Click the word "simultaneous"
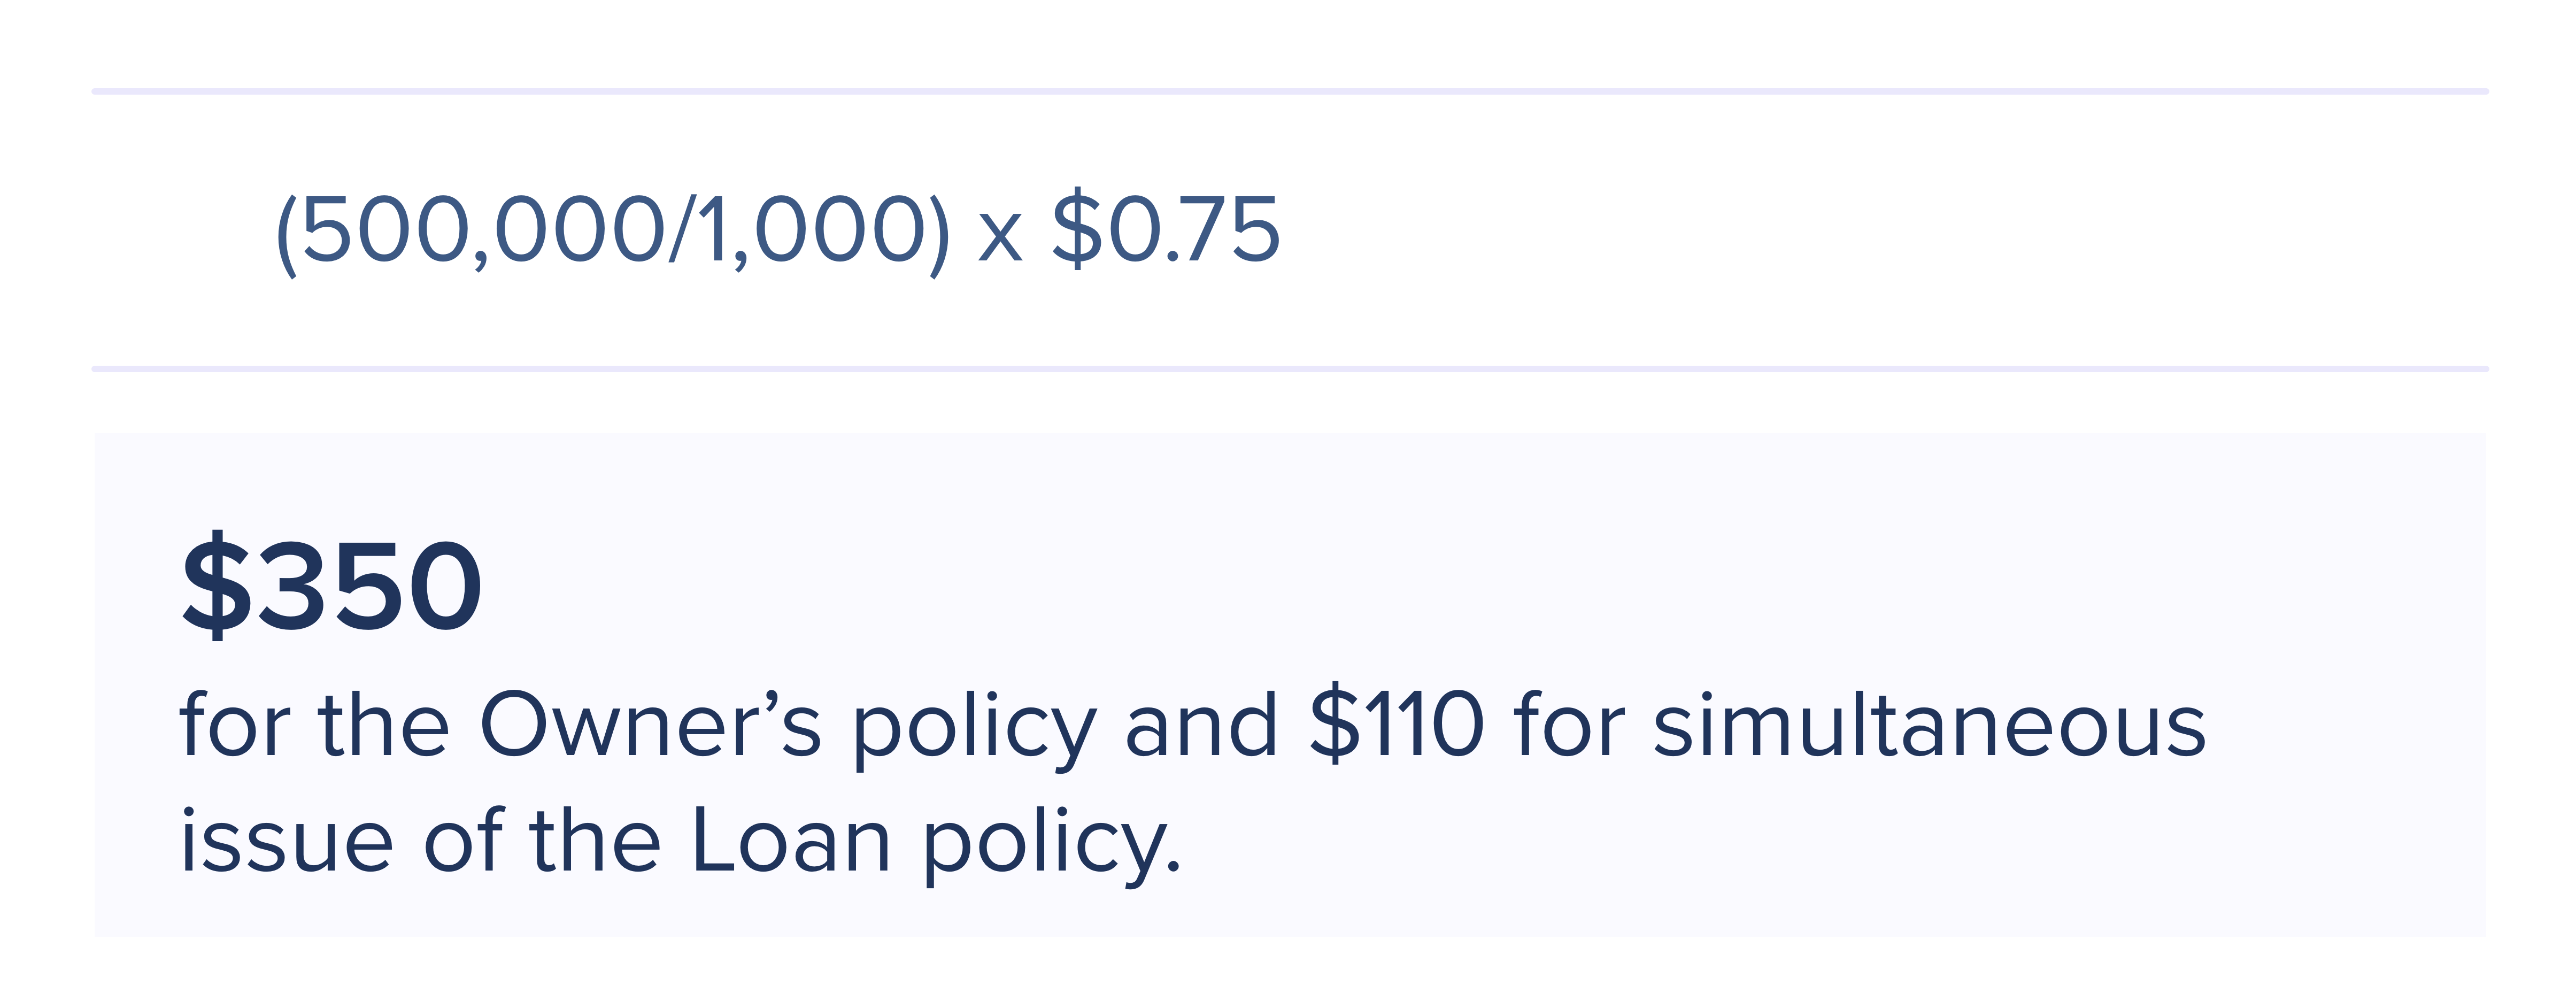The height and width of the screenshot is (1001, 2576). point(1929,725)
